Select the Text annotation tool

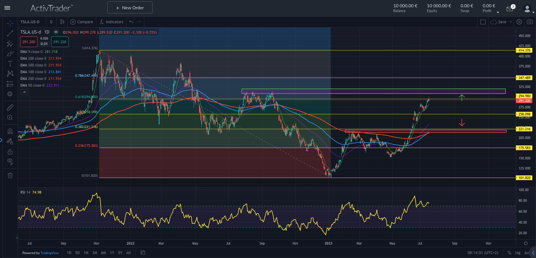pos(10,64)
